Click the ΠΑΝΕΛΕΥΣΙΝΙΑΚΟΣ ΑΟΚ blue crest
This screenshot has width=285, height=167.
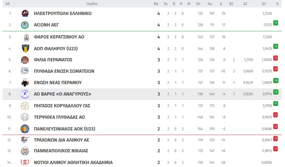(x=25, y=129)
